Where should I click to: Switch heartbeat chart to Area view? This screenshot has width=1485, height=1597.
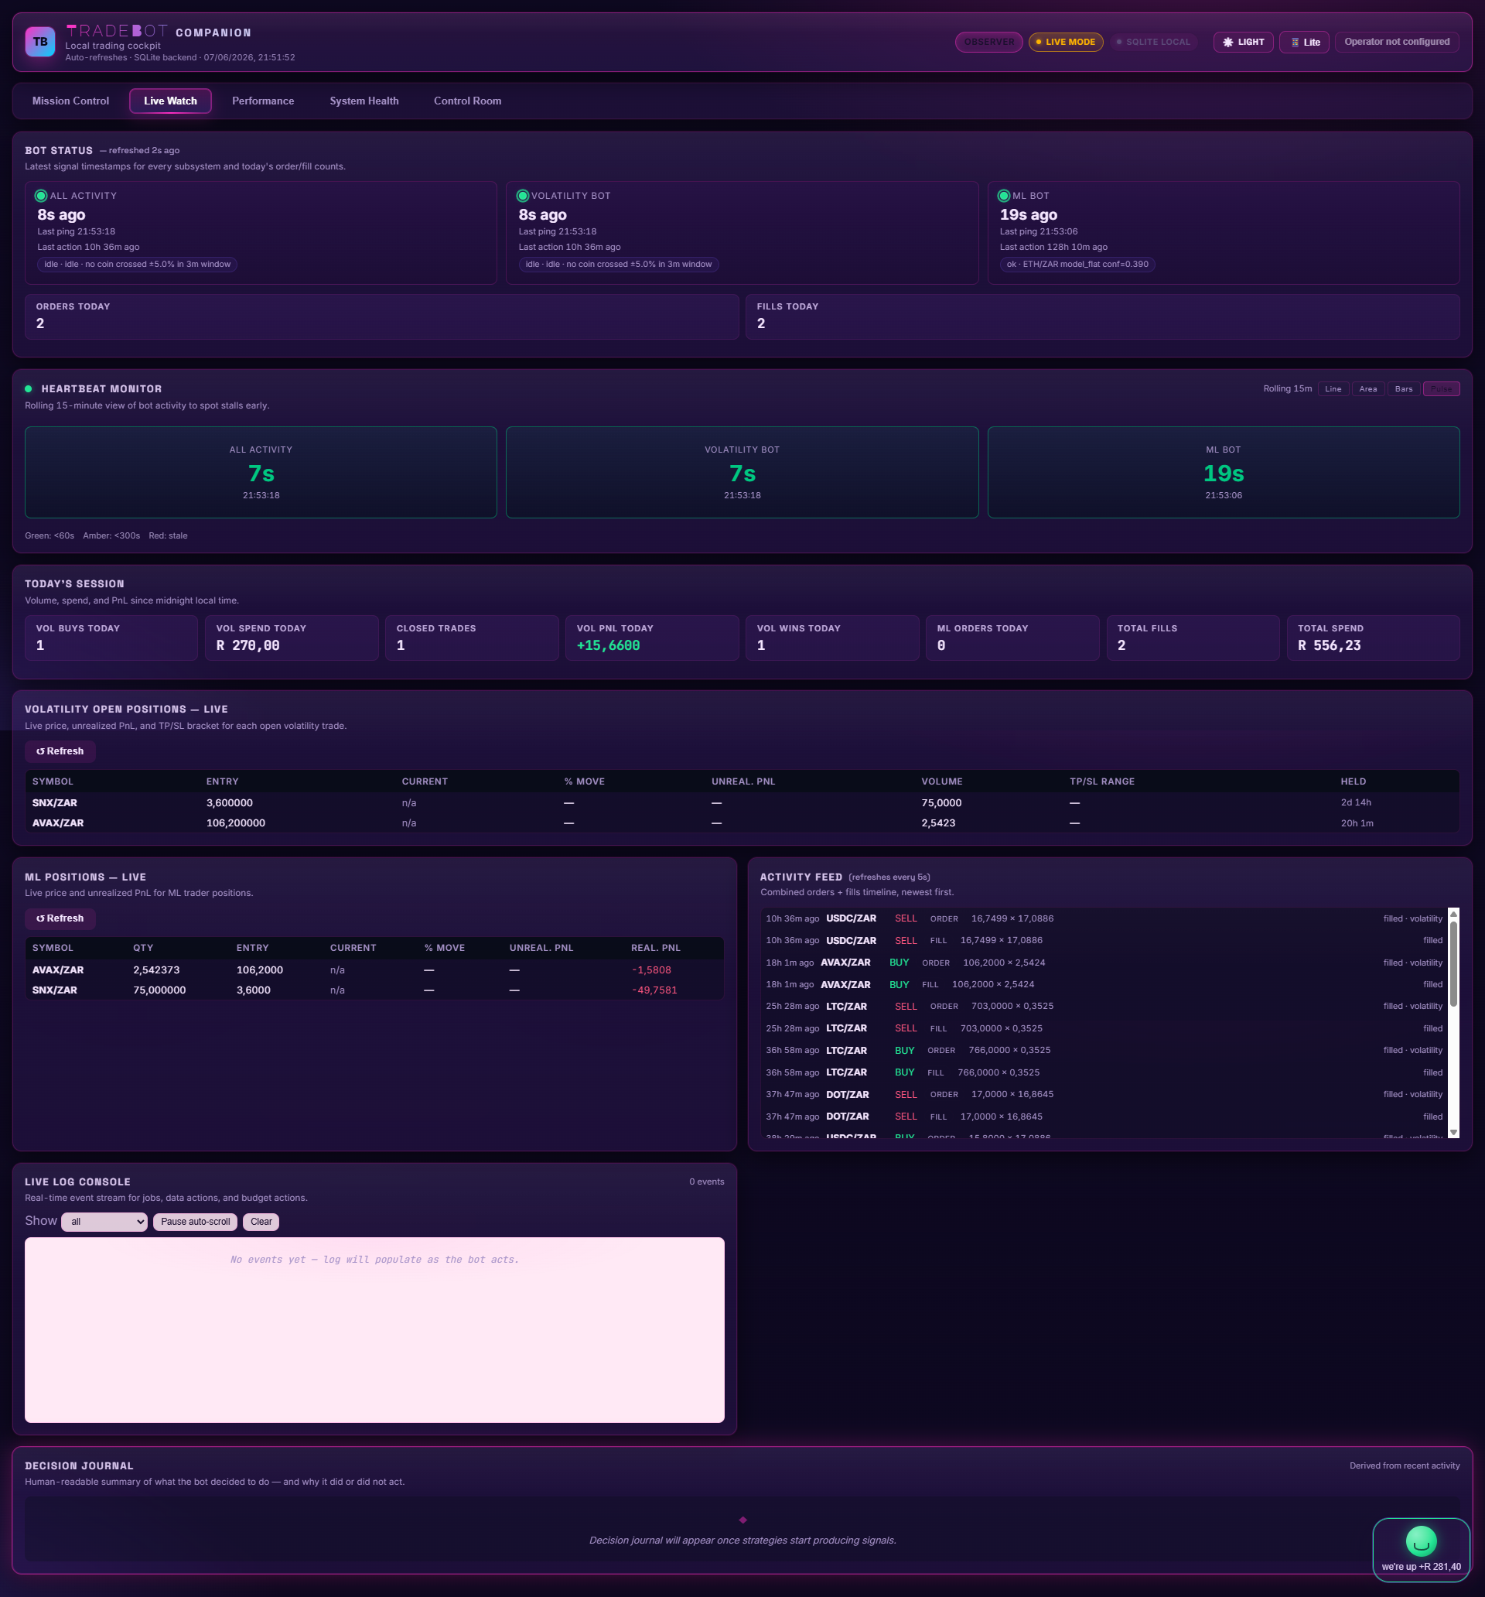pyautogui.click(x=1367, y=389)
